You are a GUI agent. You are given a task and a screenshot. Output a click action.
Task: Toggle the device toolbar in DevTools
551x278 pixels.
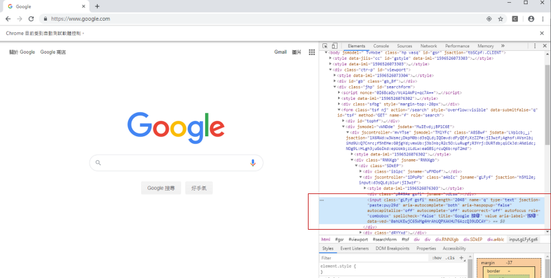[x=335, y=46]
